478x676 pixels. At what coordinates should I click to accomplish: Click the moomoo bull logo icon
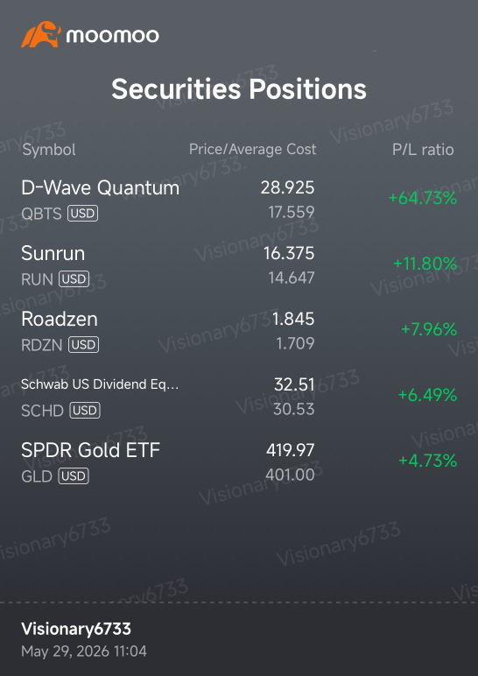click(x=41, y=34)
